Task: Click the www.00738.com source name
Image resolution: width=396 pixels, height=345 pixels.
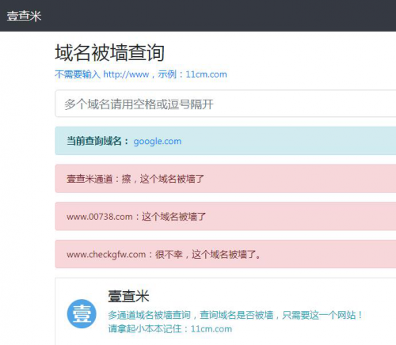Action: [100, 217]
